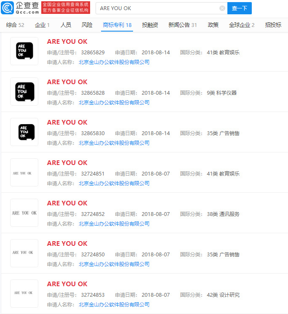Open ARE YOU OK title for 32724851
Screen dimensions: 288x314
coord(67,163)
